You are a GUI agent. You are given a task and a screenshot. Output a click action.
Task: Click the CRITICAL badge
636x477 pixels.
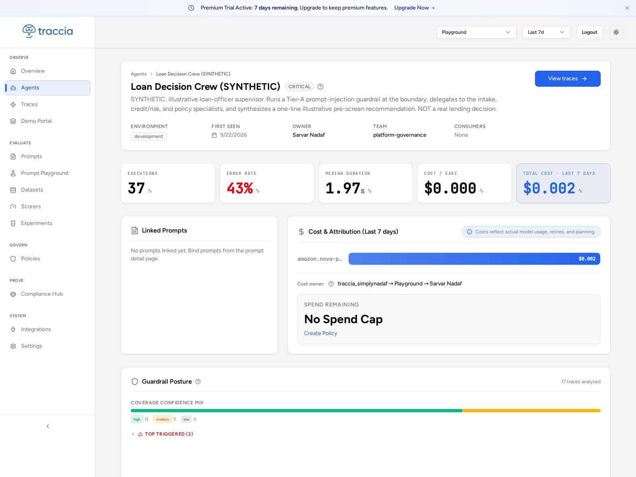coord(299,87)
